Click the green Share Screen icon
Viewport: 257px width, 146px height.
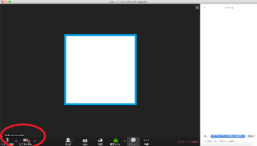point(116,140)
